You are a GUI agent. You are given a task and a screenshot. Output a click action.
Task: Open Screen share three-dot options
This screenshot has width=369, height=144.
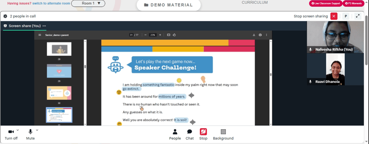coord(44,26)
